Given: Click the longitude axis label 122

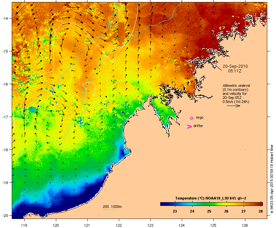Looking at the screenshot, I should pos(119,225).
